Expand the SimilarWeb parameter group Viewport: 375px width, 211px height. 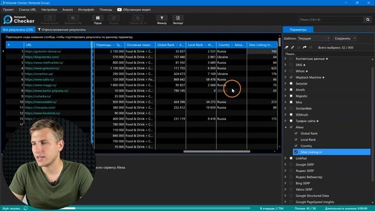click(x=285, y=108)
